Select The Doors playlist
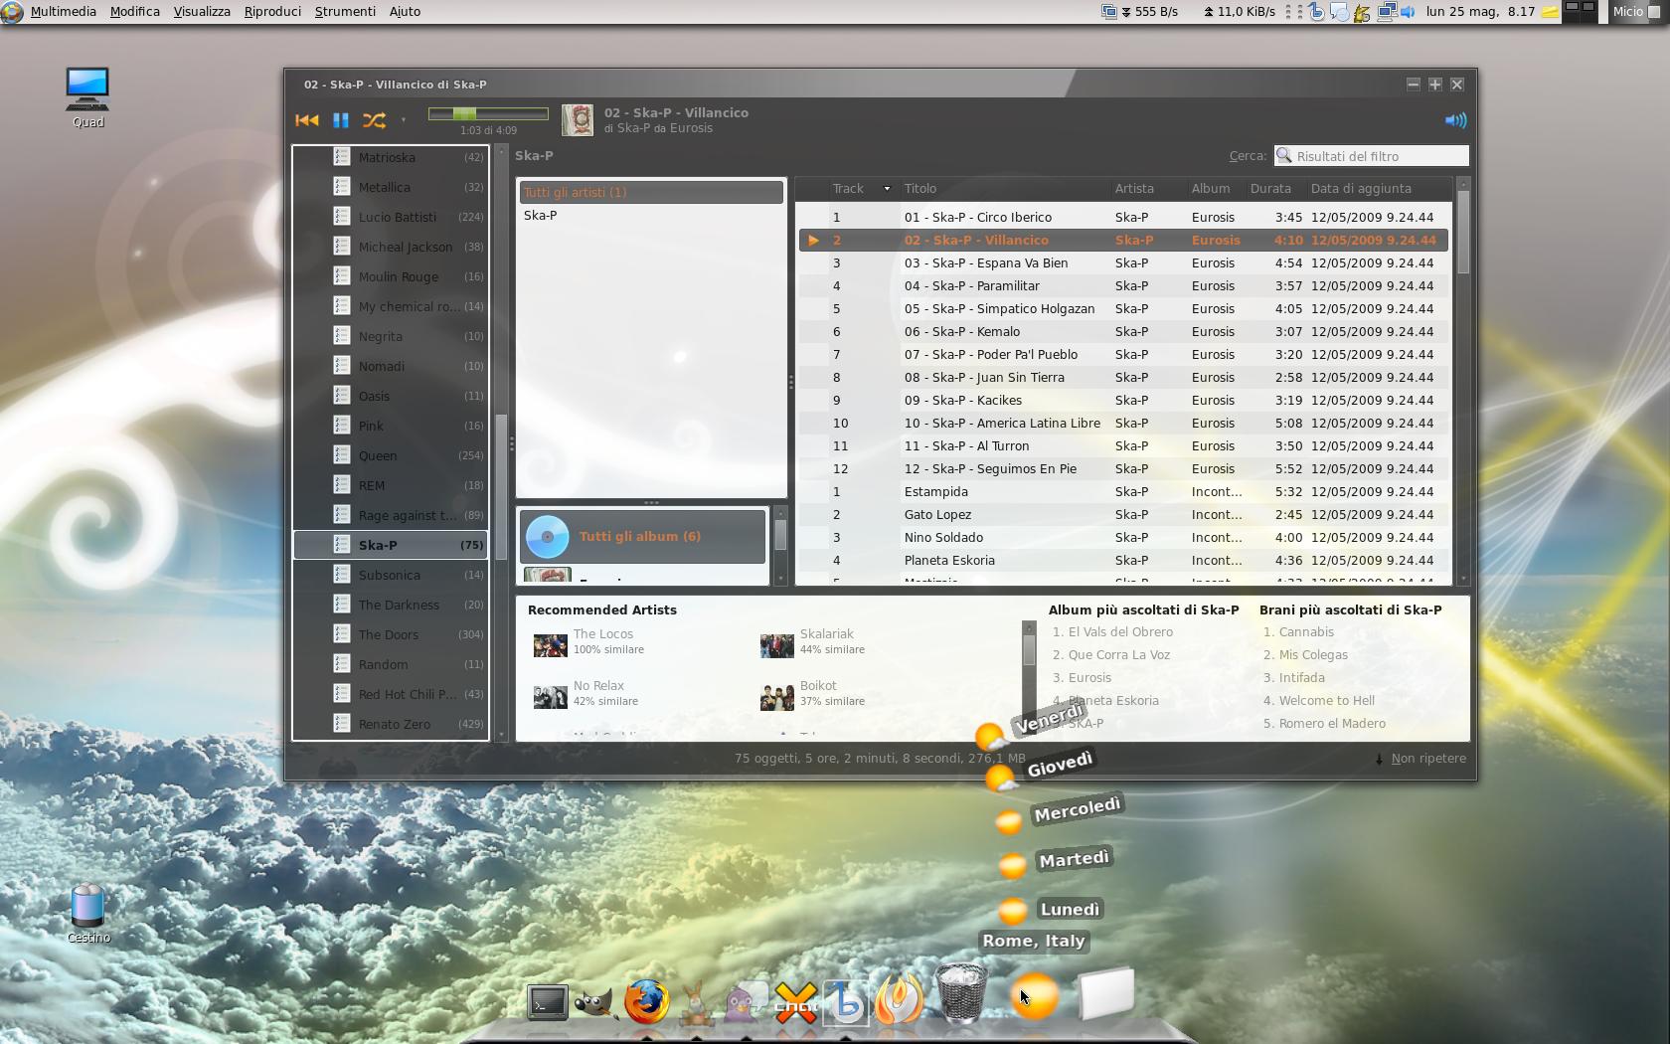Screen dimensions: 1670x1044 (x=391, y=634)
